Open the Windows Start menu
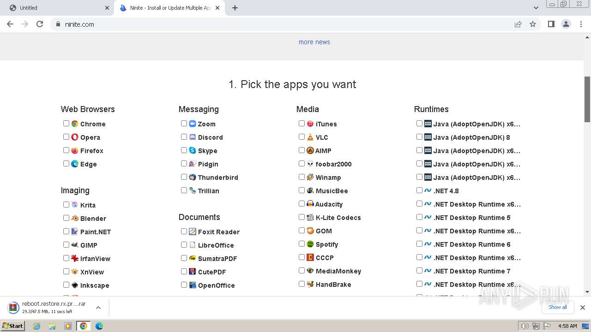 tap(13, 326)
